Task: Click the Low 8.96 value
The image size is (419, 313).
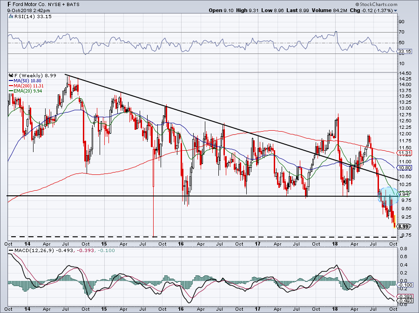Action: click(x=272, y=10)
